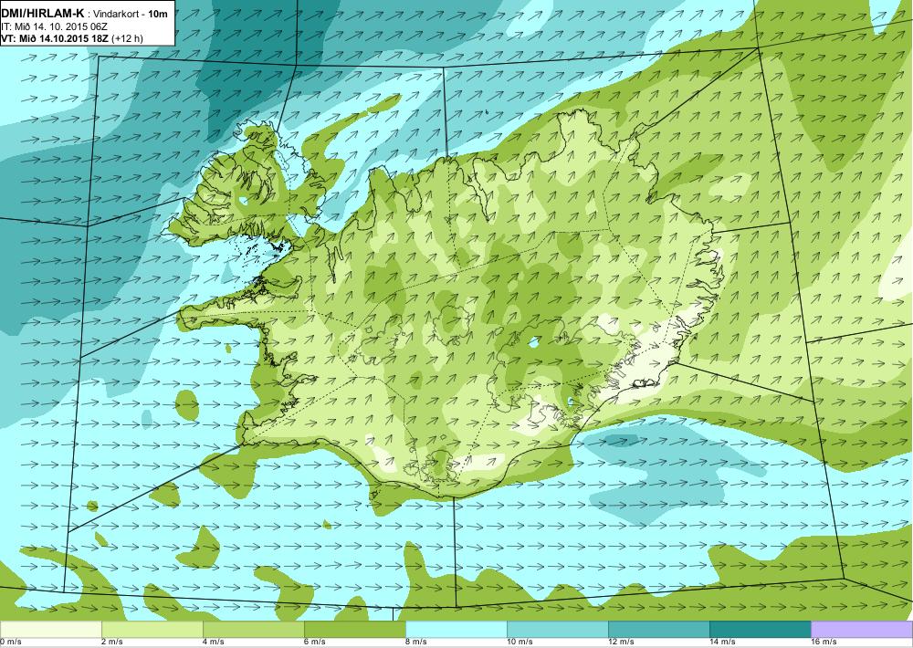
Task: Click the 12–14 m/s legend color swatch
Action: [x=658, y=630]
